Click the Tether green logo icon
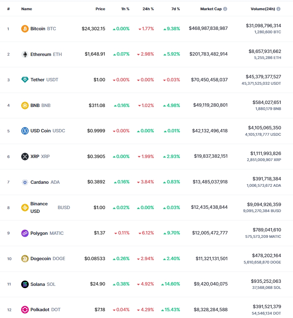Screen dimensions: 293x318 (25, 80)
